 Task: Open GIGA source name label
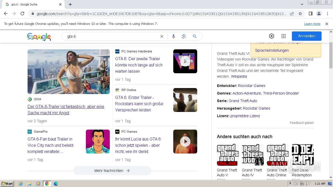click(37, 99)
